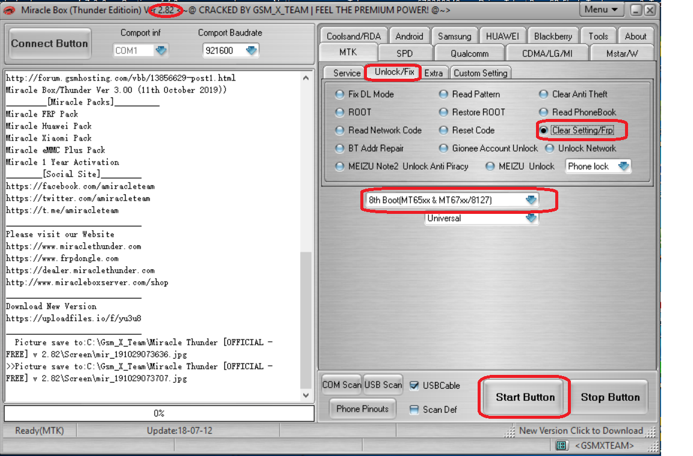Viewport: 693px width, 456px height.
Task: Enable the Scan Def checkbox
Action: (x=413, y=409)
